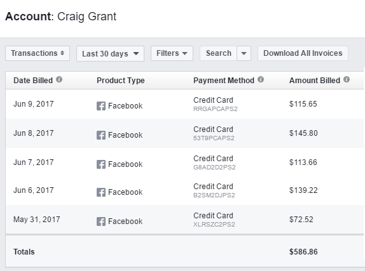The width and height of the screenshot is (365, 271).
Task: Open transaction ID RRGAPCAPS2
Action: click(216, 109)
